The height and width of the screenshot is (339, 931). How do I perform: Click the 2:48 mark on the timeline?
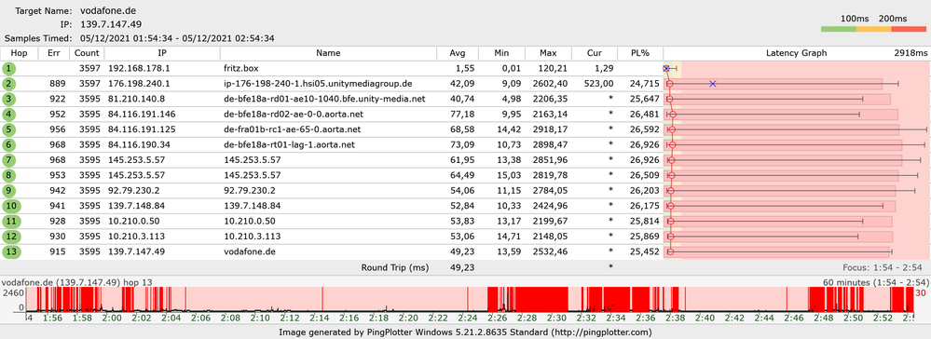point(824,318)
